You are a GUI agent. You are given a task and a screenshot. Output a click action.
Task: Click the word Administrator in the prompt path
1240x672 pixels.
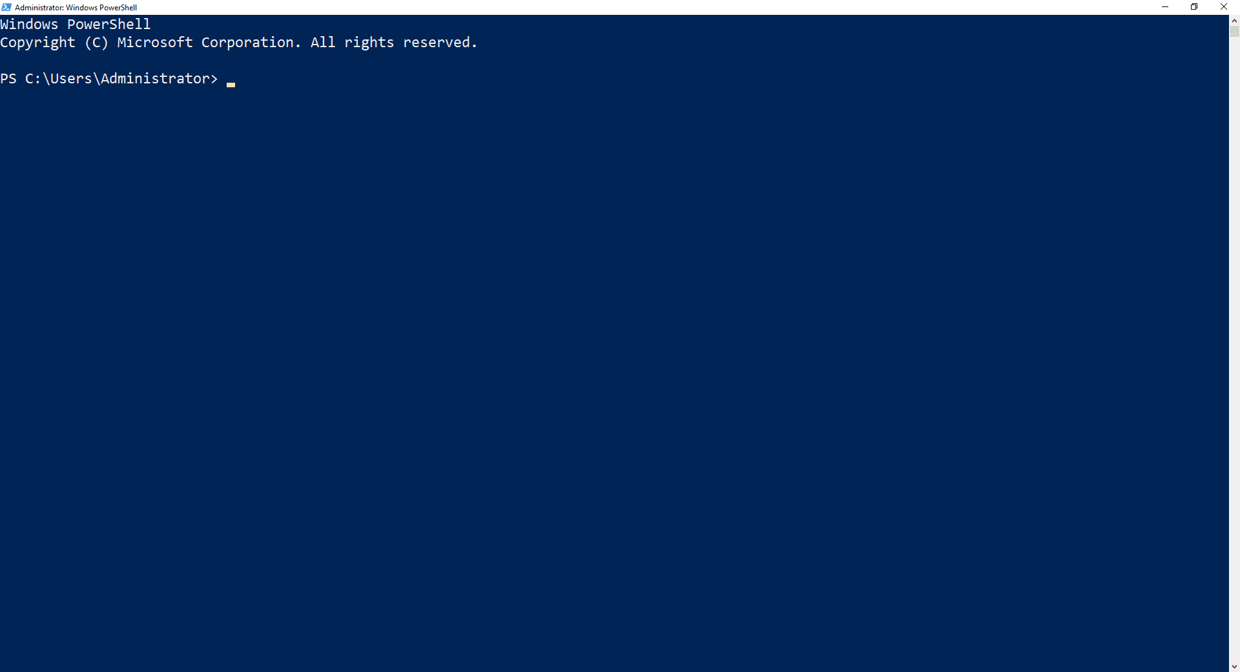click(155, 79)
